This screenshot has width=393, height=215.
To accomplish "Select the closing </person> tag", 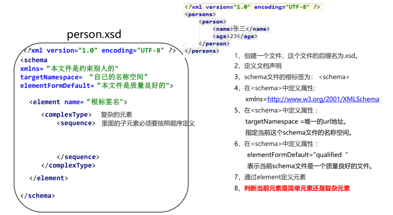I will [x=214, y=44].
